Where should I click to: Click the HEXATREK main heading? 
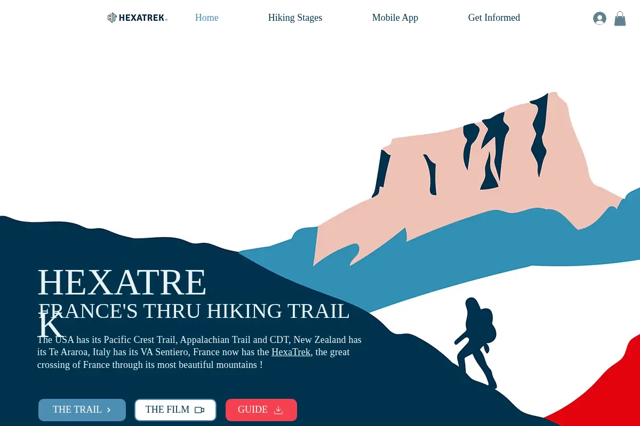click(122, 301)
